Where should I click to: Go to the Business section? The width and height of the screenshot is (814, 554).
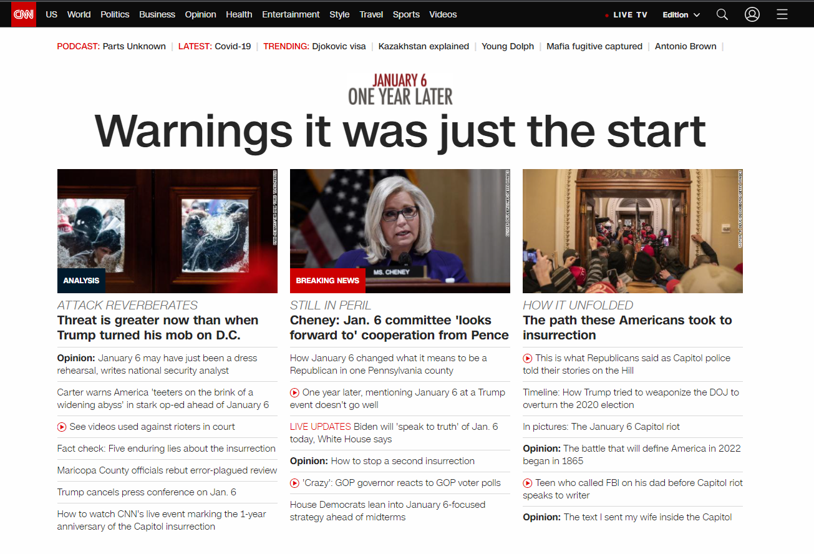coord(157,14)
